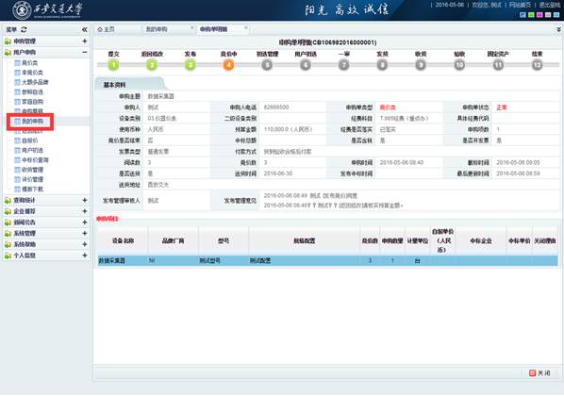Open the 基本资料 section tab

click(115, 85)
